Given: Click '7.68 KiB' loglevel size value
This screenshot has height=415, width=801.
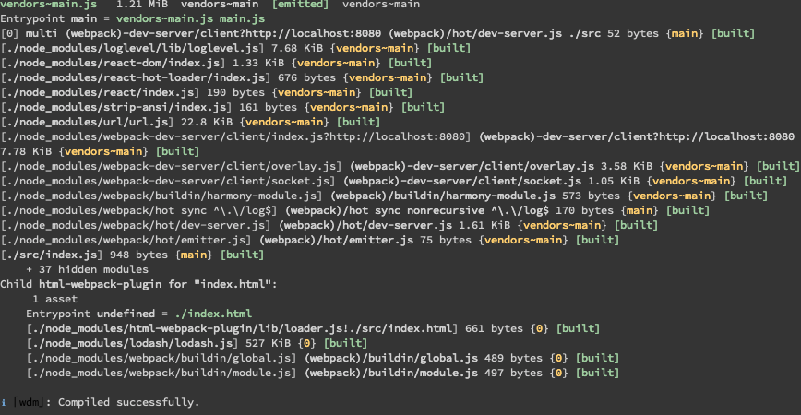Looking at the screenshot, I should pos(296,48).
